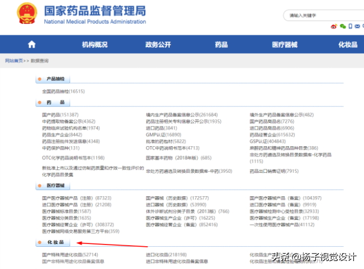Screen dimensions: 364x269
Task: Open 中药保护品种(131) link
Action: (x=61, y=148)
